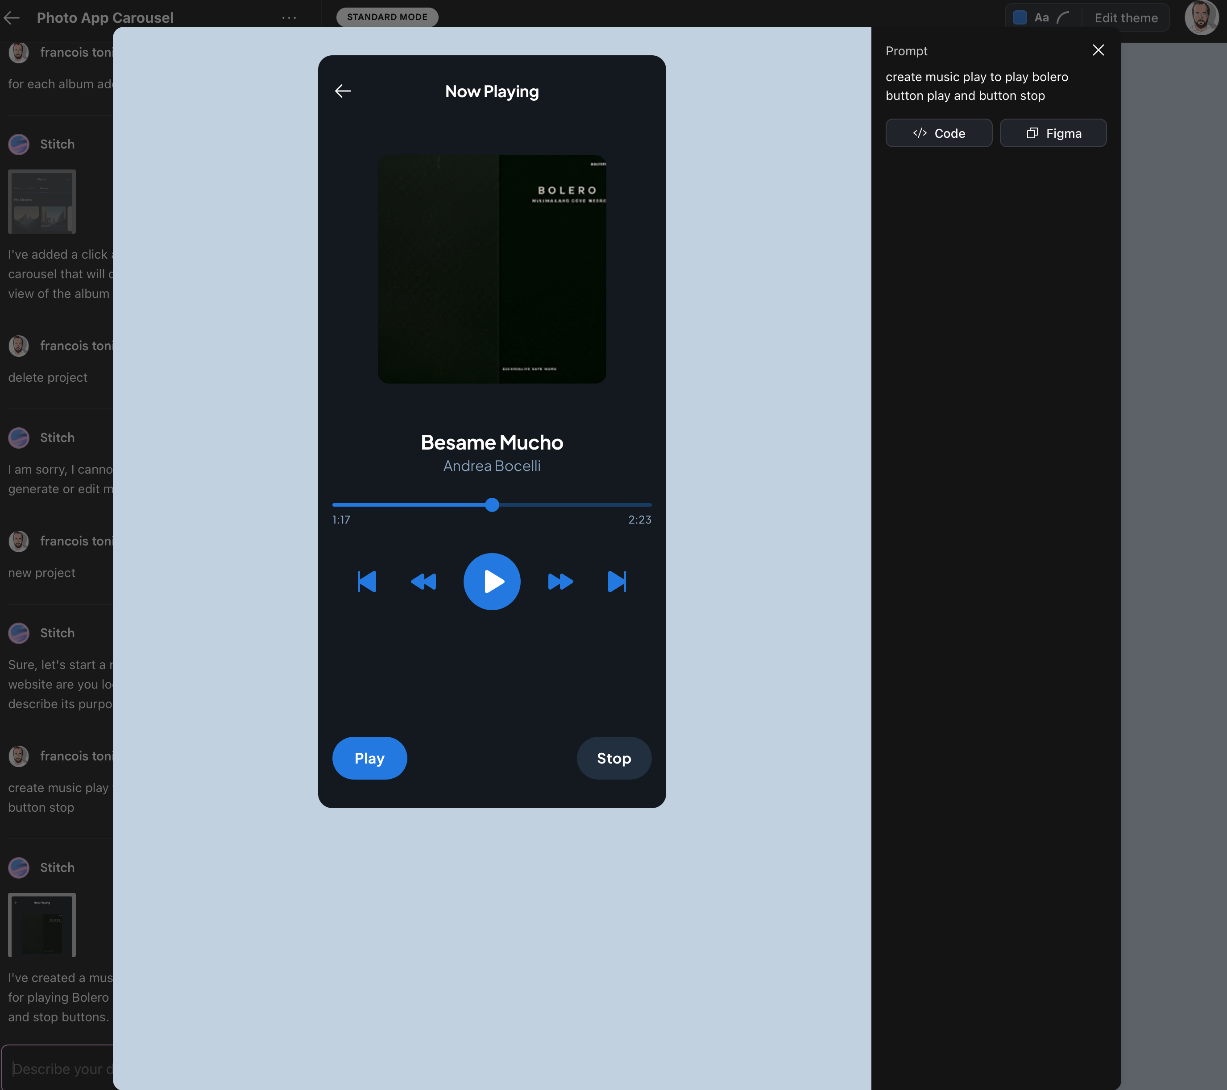Click the blue theme color swatch
This screenshot has width=1227, height=1090.
1019,18
